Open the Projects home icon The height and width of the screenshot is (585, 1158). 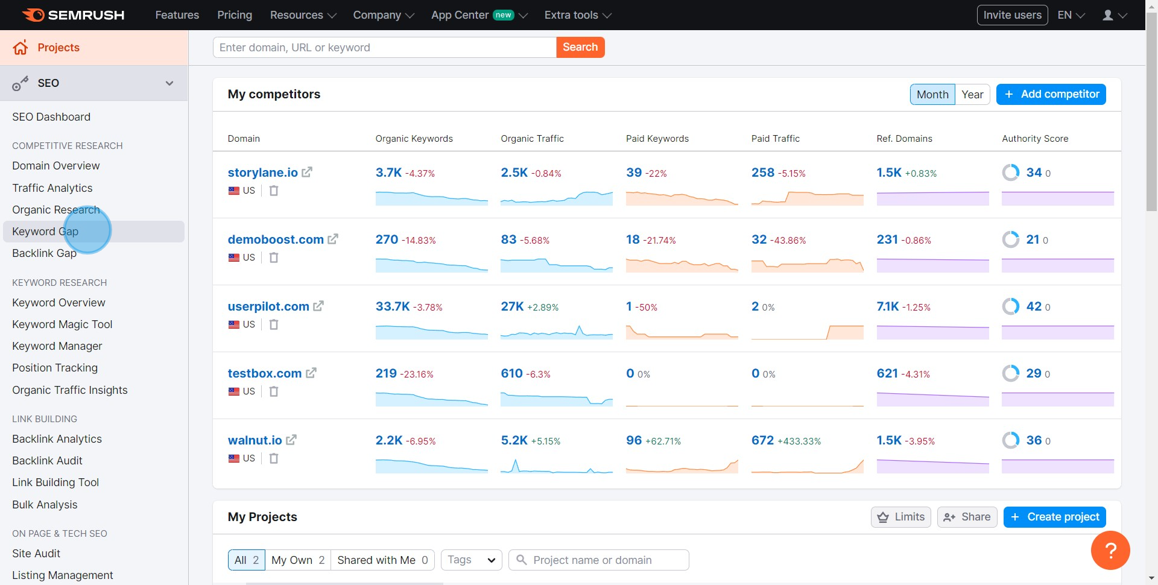tap(21, 48)
